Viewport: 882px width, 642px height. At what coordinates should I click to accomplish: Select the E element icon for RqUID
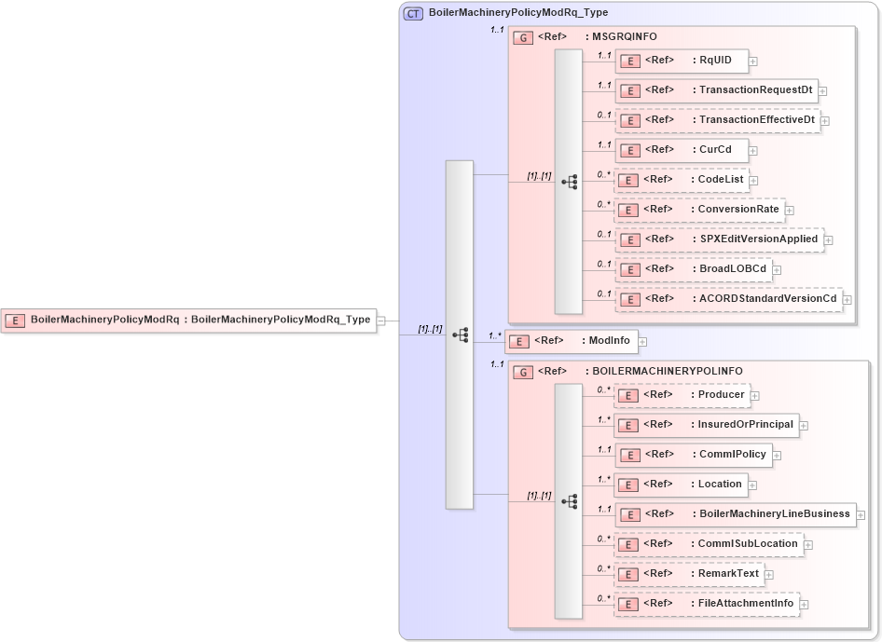pyautogui.click(x=629, y=61)
